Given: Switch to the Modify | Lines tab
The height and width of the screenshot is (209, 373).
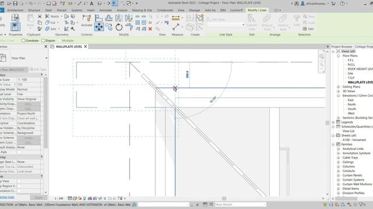Looking at the screenshot, I should click(257, 10).
